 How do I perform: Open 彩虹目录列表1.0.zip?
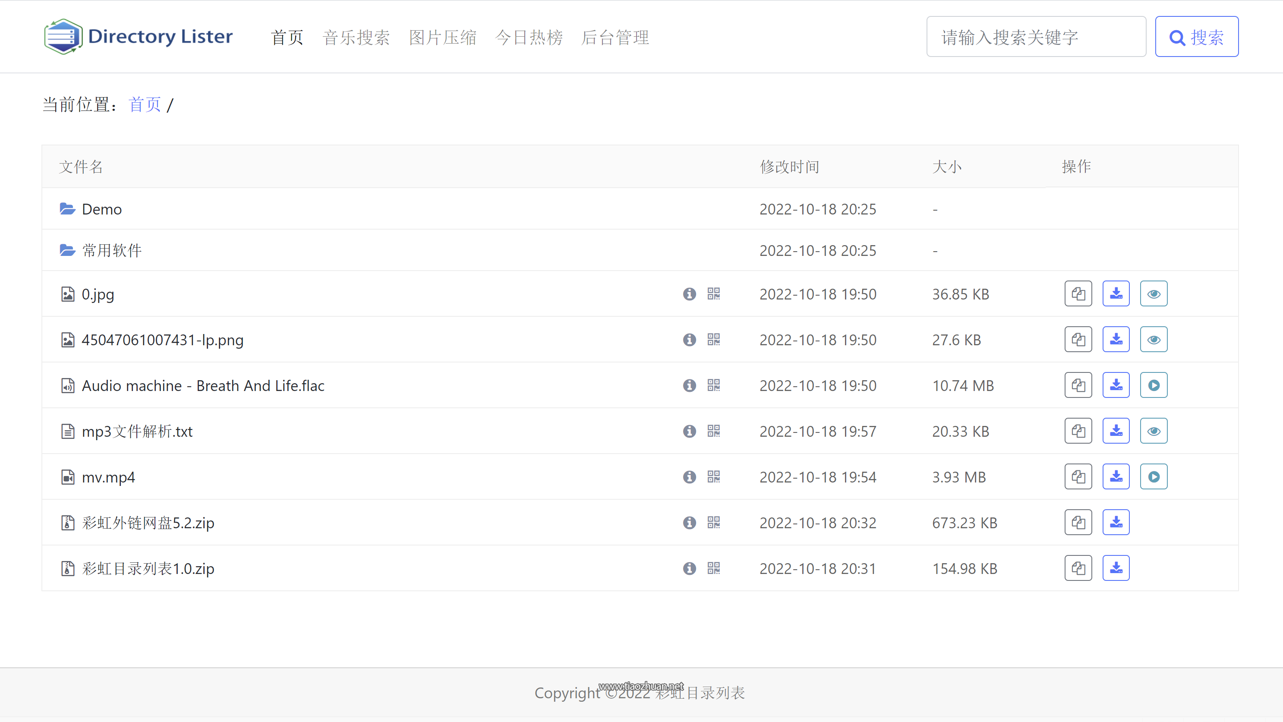click(148, 569)
